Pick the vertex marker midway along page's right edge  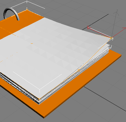[79, 70]
